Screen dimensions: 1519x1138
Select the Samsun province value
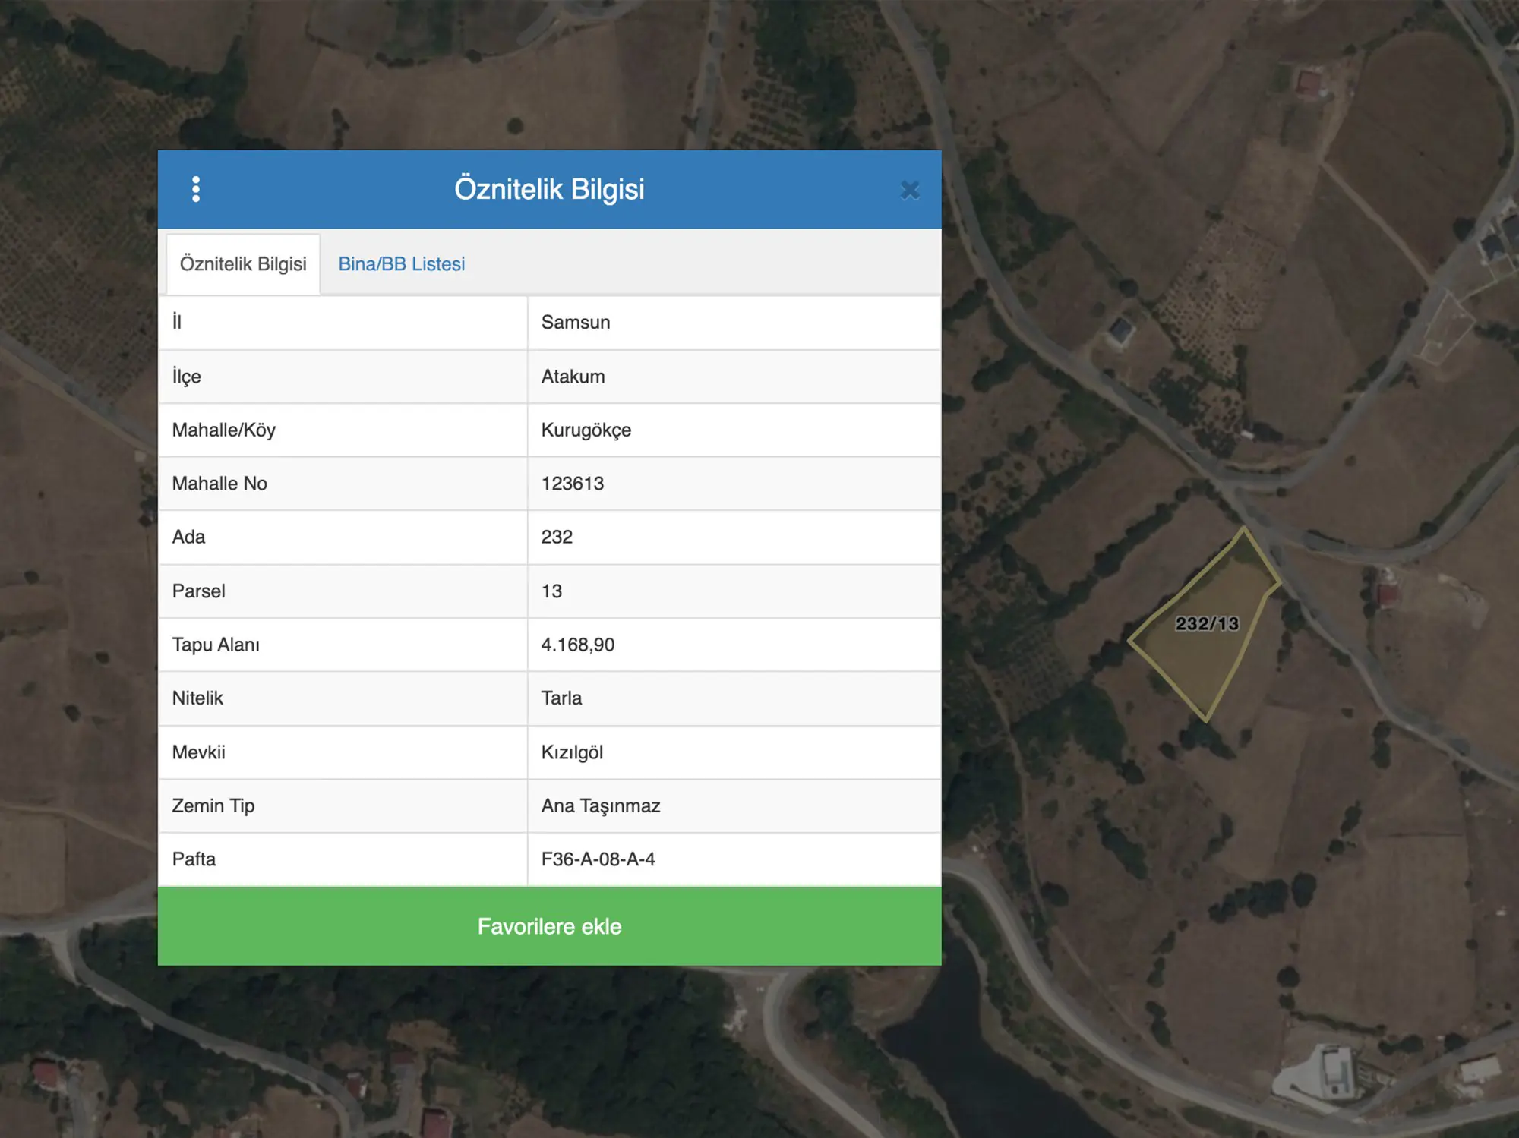[576, 323]
